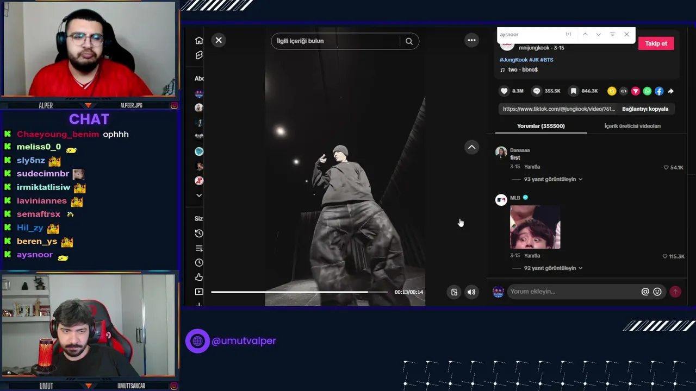Open find bar filter options icon
Screen dimensions: 696x391
(612, 34)
